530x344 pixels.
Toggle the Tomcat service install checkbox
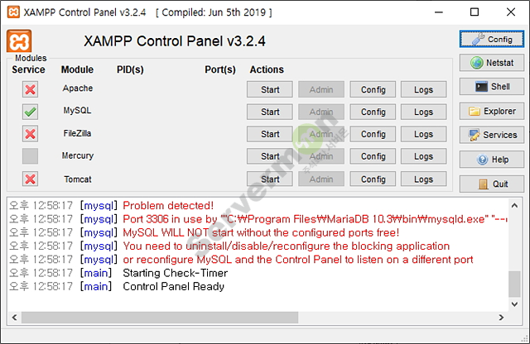tap(30, 179)
